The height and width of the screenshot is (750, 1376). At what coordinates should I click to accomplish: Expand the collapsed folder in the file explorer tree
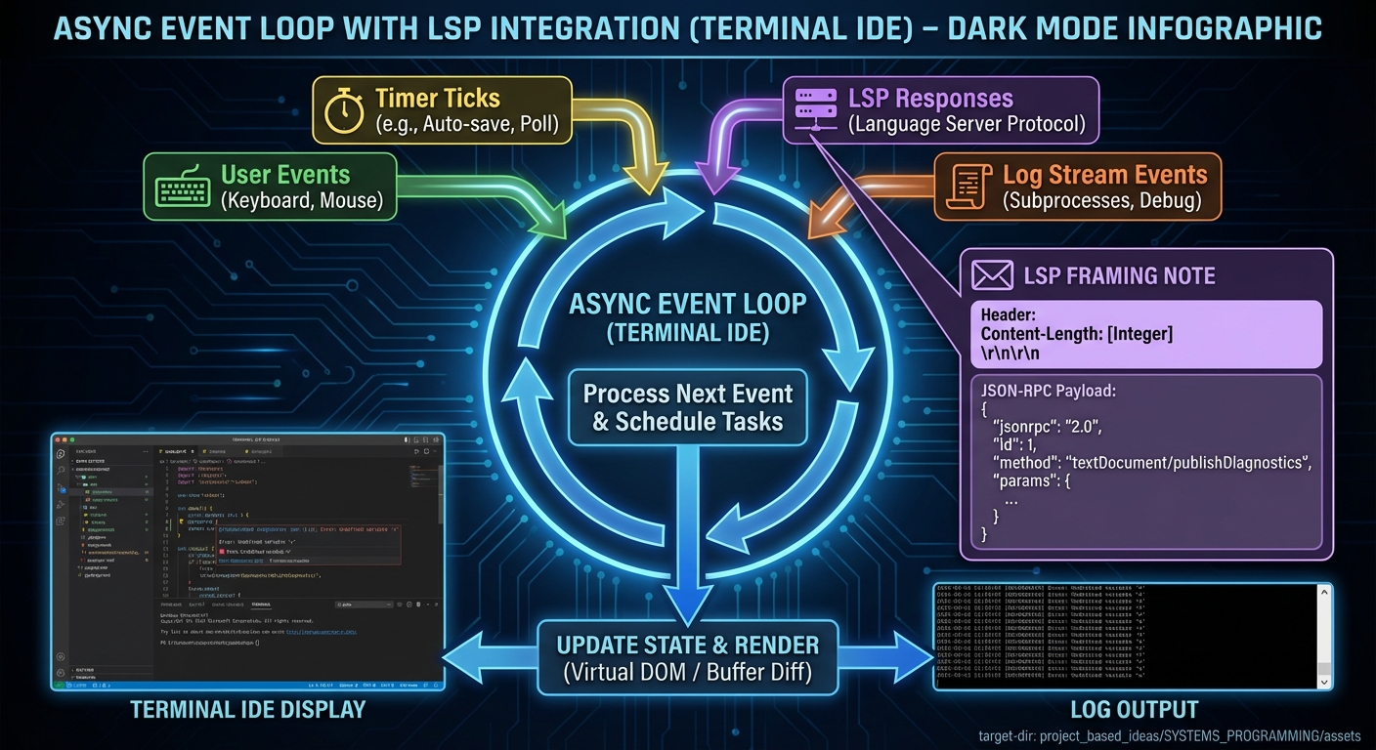(81, 567)
